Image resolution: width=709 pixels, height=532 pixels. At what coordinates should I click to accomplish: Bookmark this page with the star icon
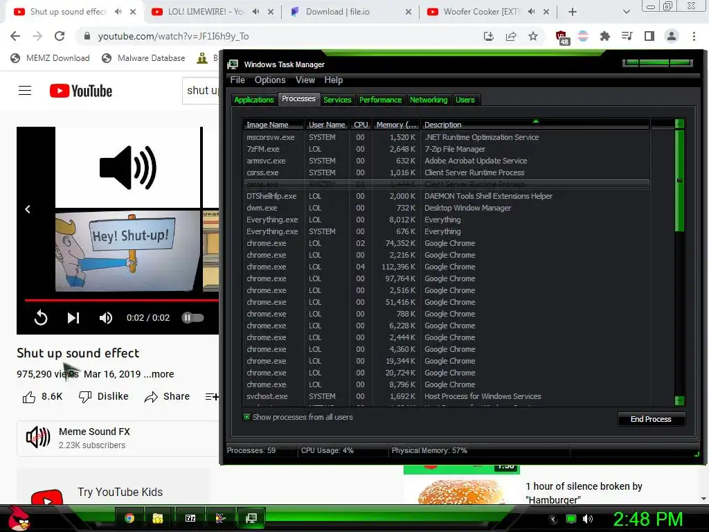pos(533,36)
